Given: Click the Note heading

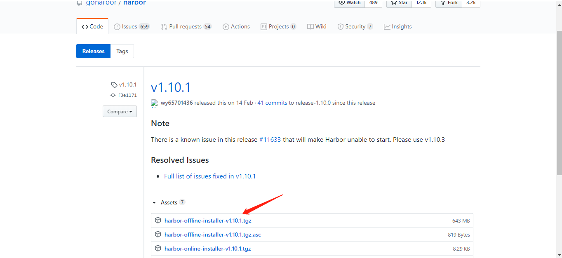Looking at the screenshot, I should (160, 123).
